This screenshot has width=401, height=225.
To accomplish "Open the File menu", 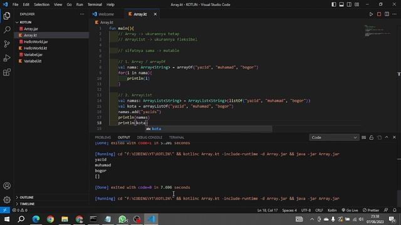I will 15,4.
